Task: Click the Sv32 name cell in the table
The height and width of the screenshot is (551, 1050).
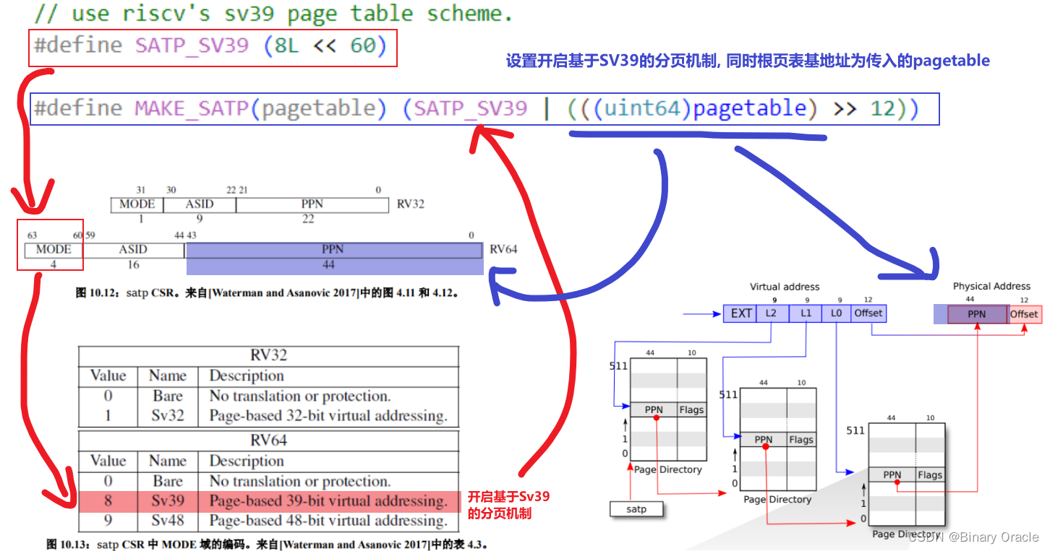Action: pyautogui.click(x=168, y=416)
